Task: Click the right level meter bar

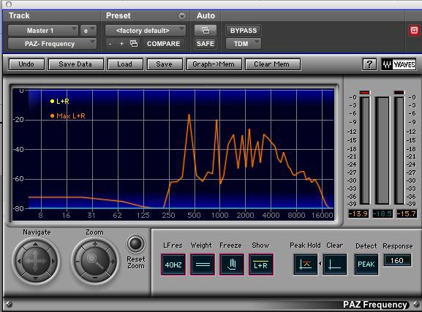Action: coord(399,151)
